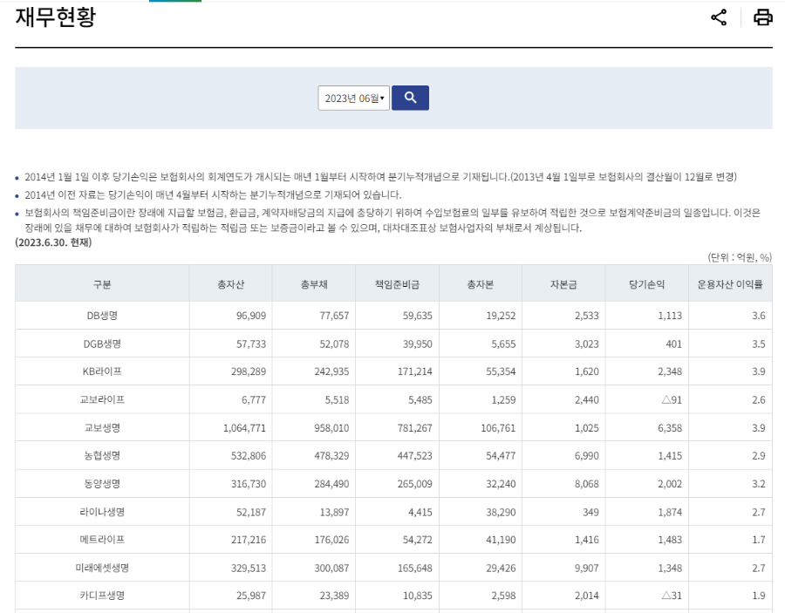785x613 pixels.
Task: Click 동양생명 total liabilities 284,490
Action: point(331,484)
